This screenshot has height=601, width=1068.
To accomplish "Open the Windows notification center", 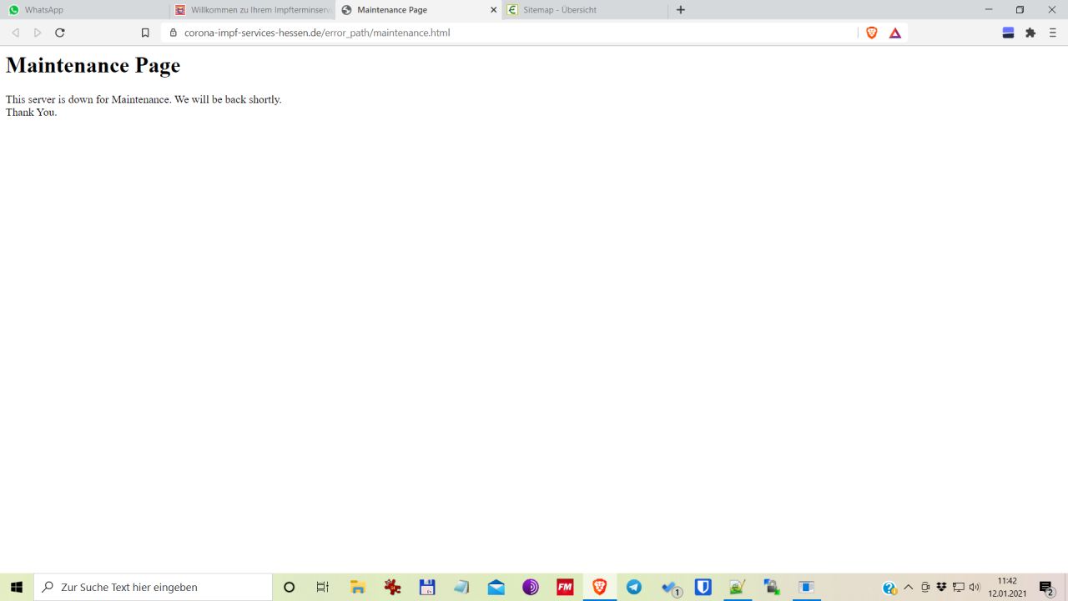I will tap(1046, 587).
